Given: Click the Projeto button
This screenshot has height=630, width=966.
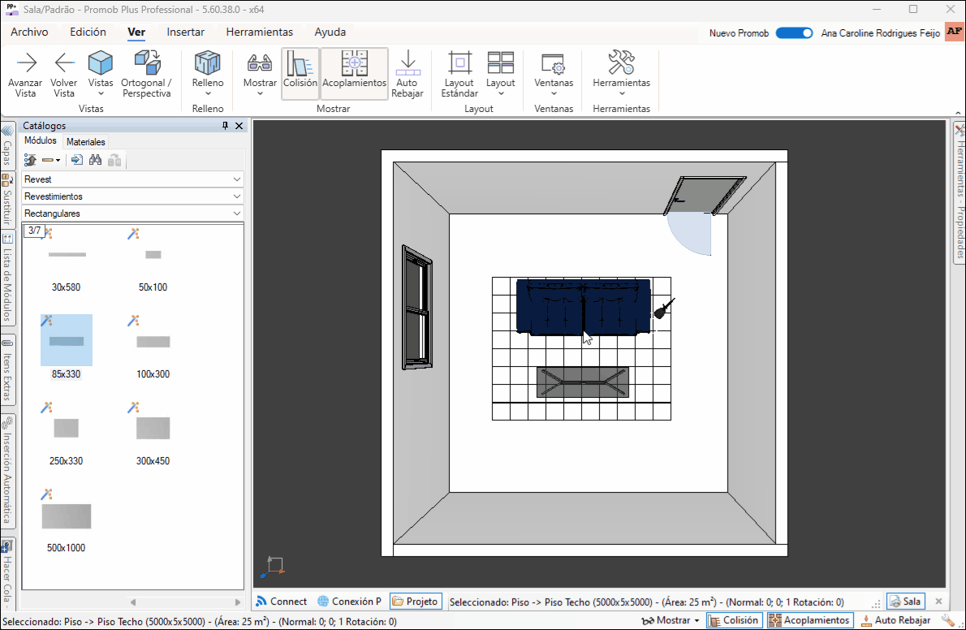Looking at the screenshot, I should click(416, 602).
